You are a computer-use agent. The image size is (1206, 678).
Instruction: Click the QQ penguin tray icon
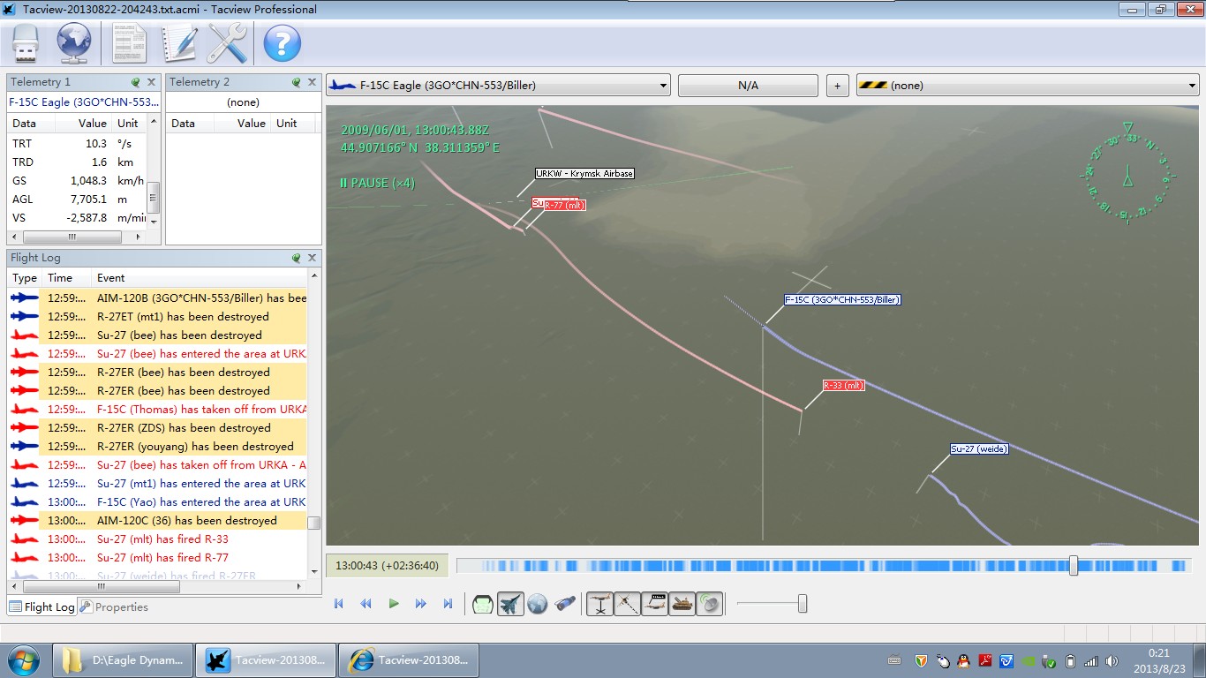click(x=963, y=660)
